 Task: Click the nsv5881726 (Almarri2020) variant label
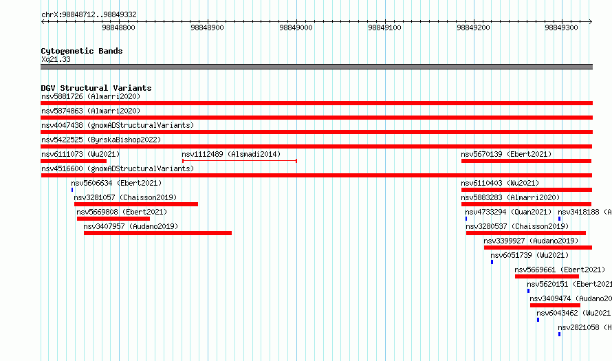[91, 96]
